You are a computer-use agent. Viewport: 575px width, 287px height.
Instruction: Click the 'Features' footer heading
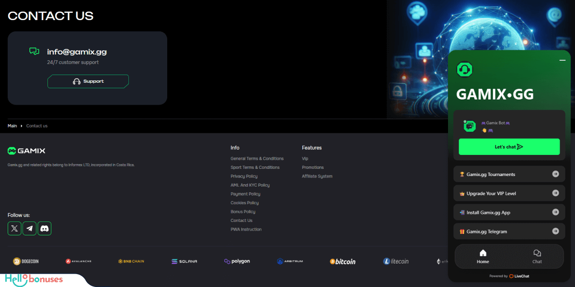(312, 148)
